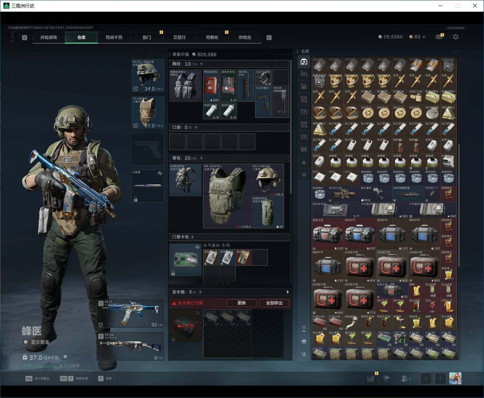
Task: Click the Q previous-tab key icon
Action: coord(25,38)
